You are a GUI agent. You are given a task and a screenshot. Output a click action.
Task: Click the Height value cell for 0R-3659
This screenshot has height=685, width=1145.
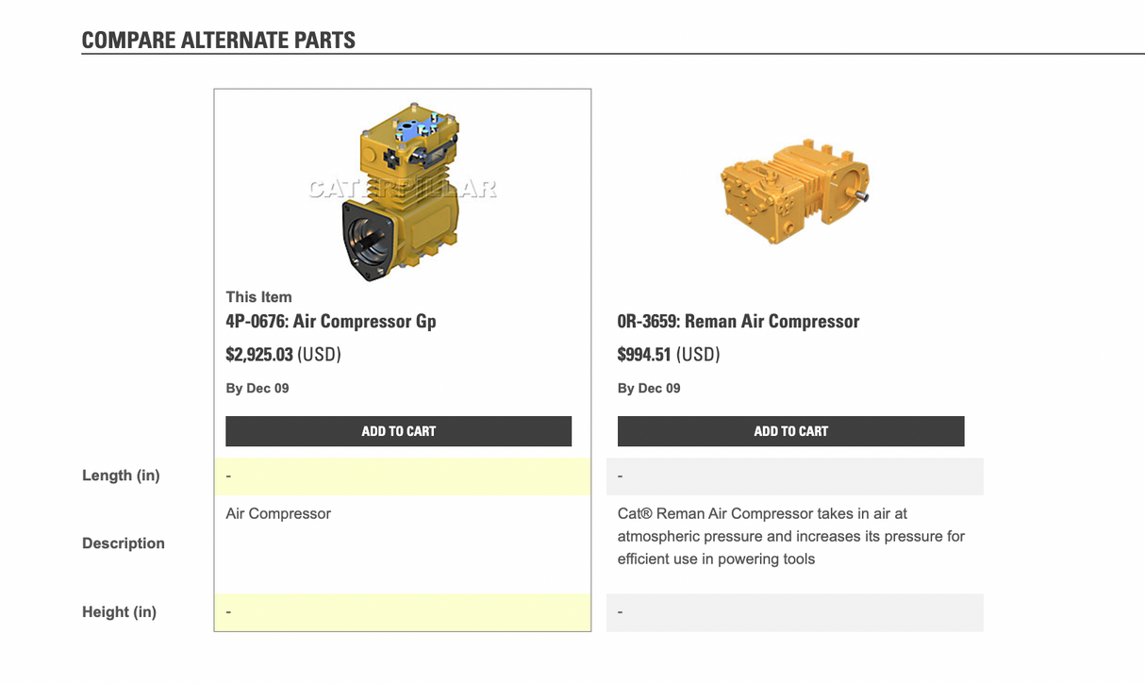(794, 611)
